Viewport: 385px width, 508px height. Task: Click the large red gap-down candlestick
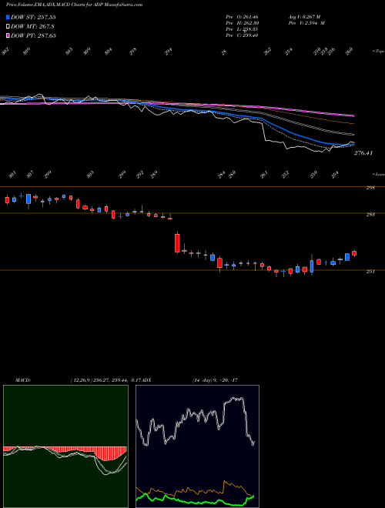(177, 242)
